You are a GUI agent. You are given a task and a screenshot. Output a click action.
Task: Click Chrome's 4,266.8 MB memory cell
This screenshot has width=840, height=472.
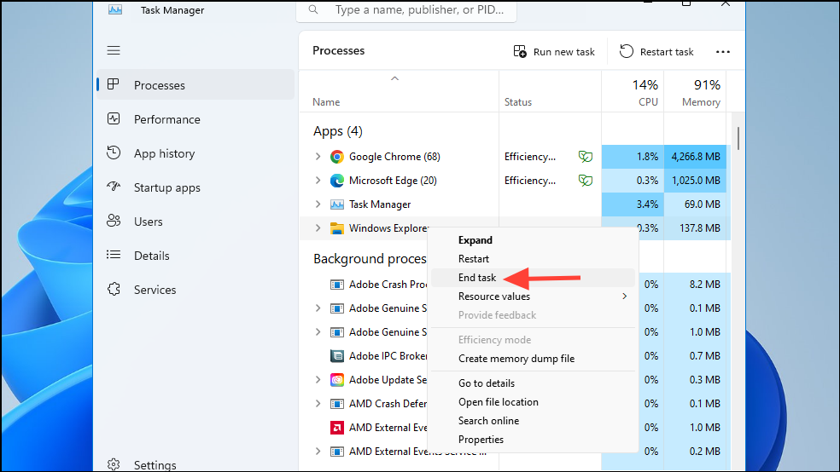[x=696, y=157]
